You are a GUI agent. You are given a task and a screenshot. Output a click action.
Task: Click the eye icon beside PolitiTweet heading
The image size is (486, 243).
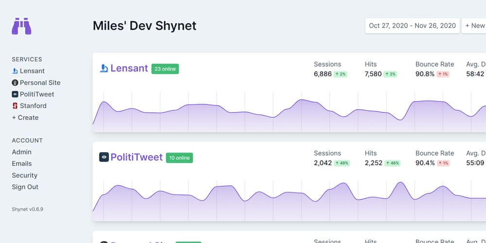pos(104,157)
